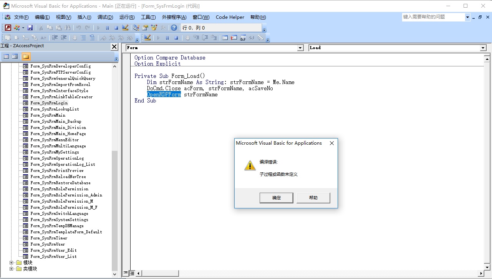
Task: Open the Properties Window icon
Action: click(145, 28)
